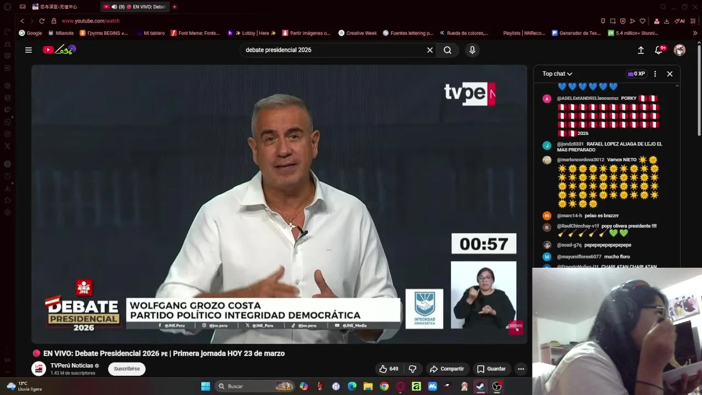Open the 5.4 million+ Stunni bookmark
This screenshot has height=395, width=702.
click(633, 33)
